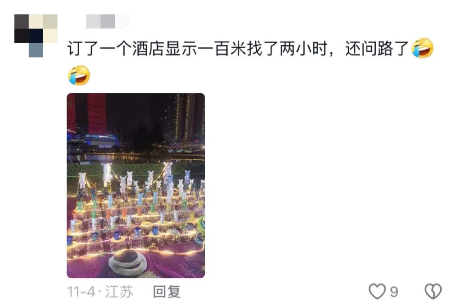
Task: Click the red-lit tower in the photo
Action: coord(97,114)
